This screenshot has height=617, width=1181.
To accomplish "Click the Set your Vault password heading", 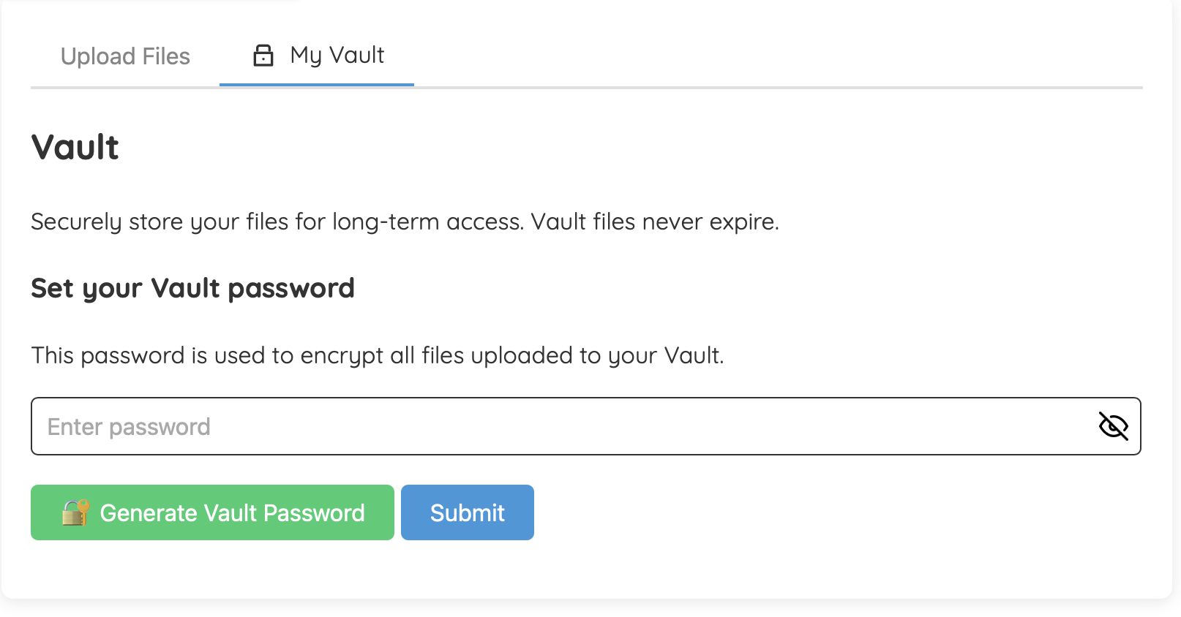I will click(192, 288).
